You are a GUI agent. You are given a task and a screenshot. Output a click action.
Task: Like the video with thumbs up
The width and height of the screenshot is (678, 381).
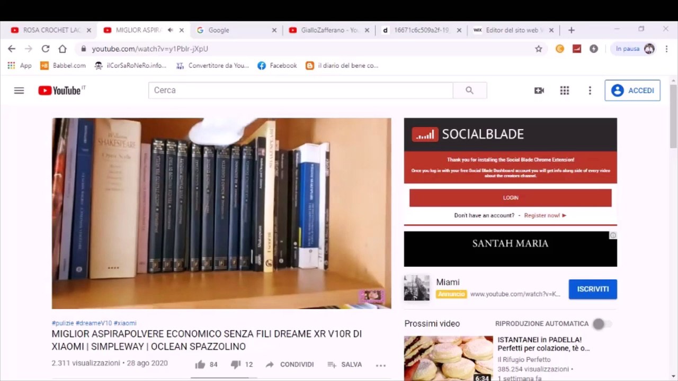click(x=200, y=365)
